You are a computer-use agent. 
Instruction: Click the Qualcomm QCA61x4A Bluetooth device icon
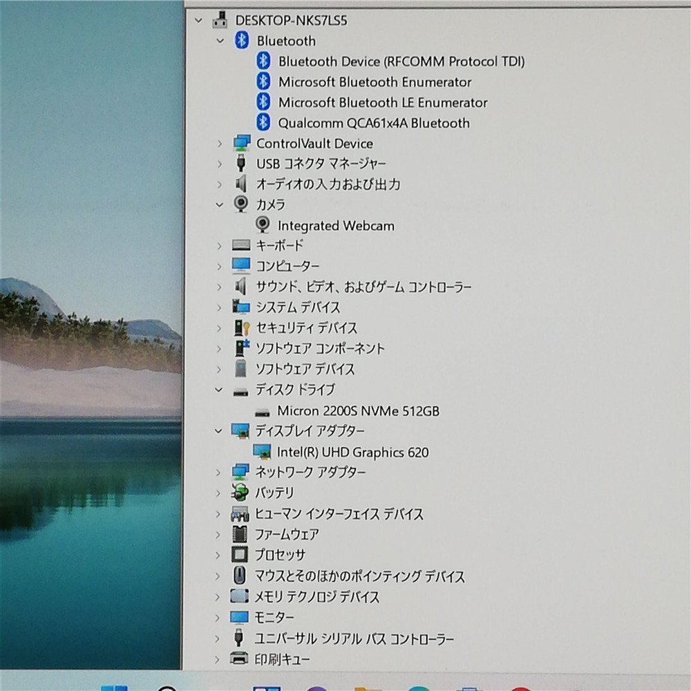click(263, 123)
